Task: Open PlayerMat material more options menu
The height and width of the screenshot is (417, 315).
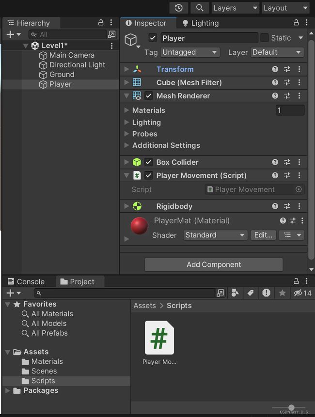Action: click(x=302, y=220)
